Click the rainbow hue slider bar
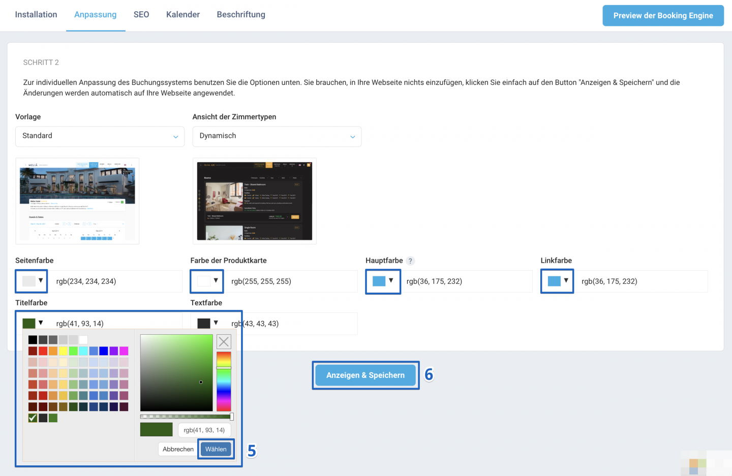This screenshot has width=732, height=476. tap(224, 382)
